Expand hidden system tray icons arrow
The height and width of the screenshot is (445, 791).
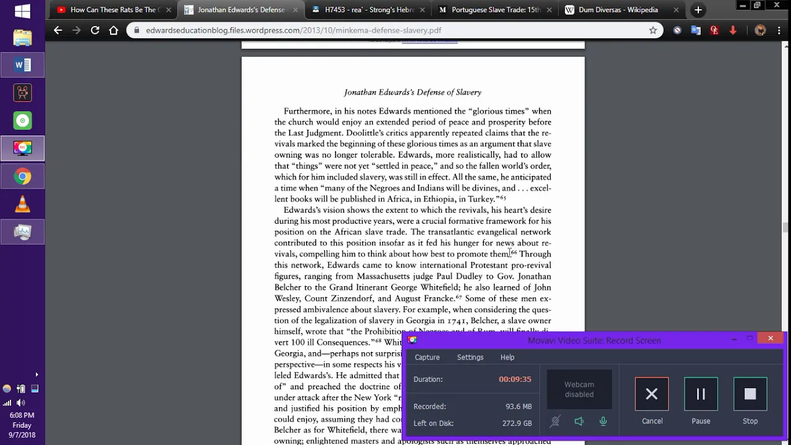point(36,375)
